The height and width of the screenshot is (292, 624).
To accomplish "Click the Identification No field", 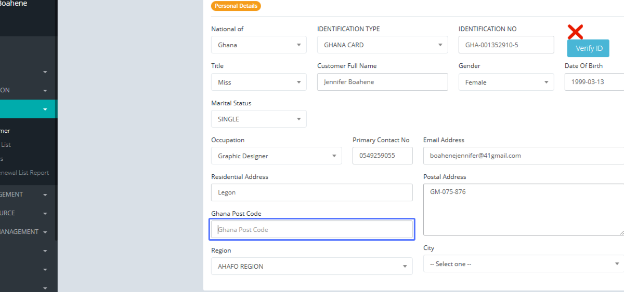I will [x=506, y=45].
